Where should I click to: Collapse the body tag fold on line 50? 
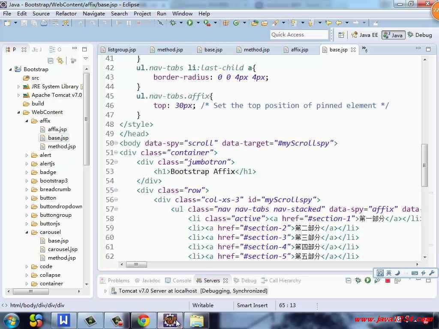click(x=116, y=143)
